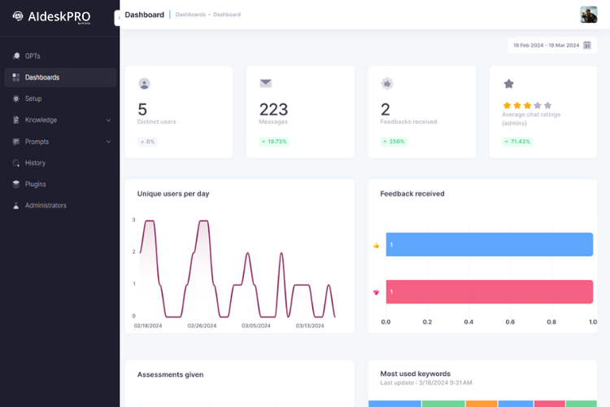This screenshot has width=610, height=407.
Task: Click the Administrators person icon
Action: tap(16, 206)
